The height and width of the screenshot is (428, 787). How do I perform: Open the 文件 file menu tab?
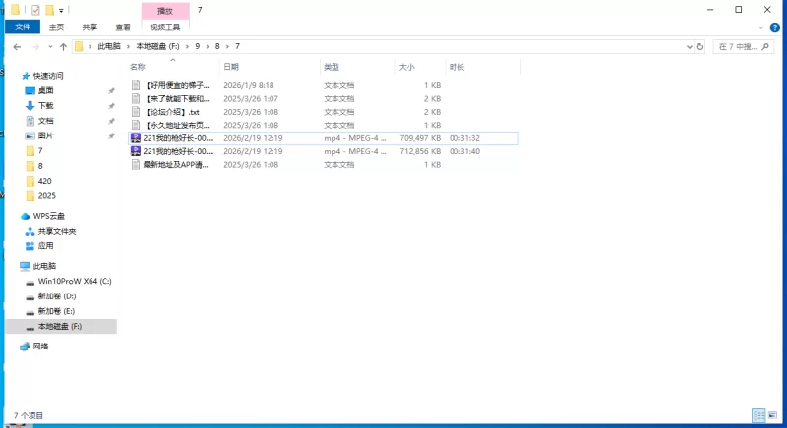[23, 27]
